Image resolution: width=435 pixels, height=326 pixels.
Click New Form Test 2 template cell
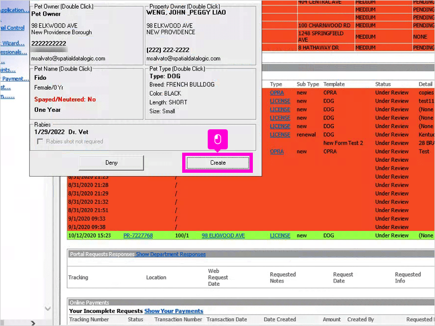(x=343, y=143)
